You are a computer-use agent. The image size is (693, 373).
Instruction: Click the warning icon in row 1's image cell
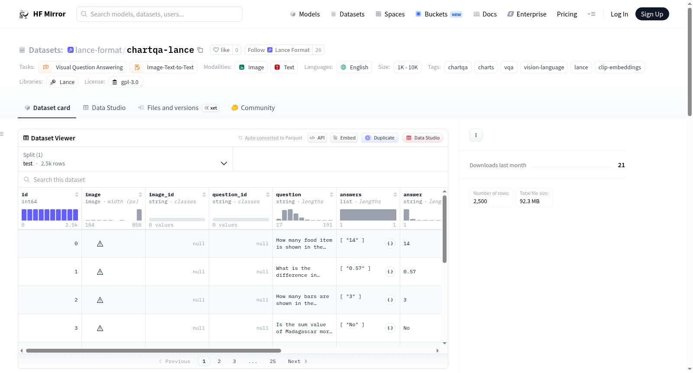[x=100, y=272]
